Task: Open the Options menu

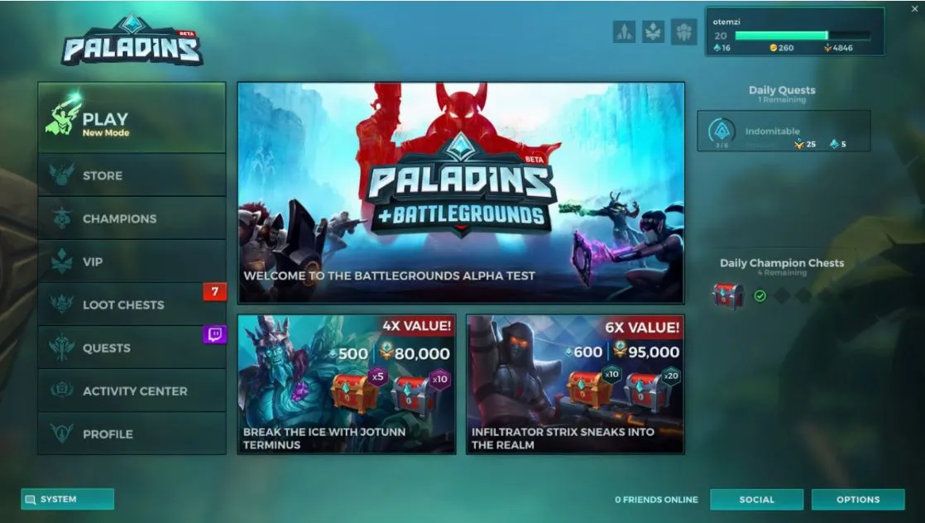Action: coord(858,499)
